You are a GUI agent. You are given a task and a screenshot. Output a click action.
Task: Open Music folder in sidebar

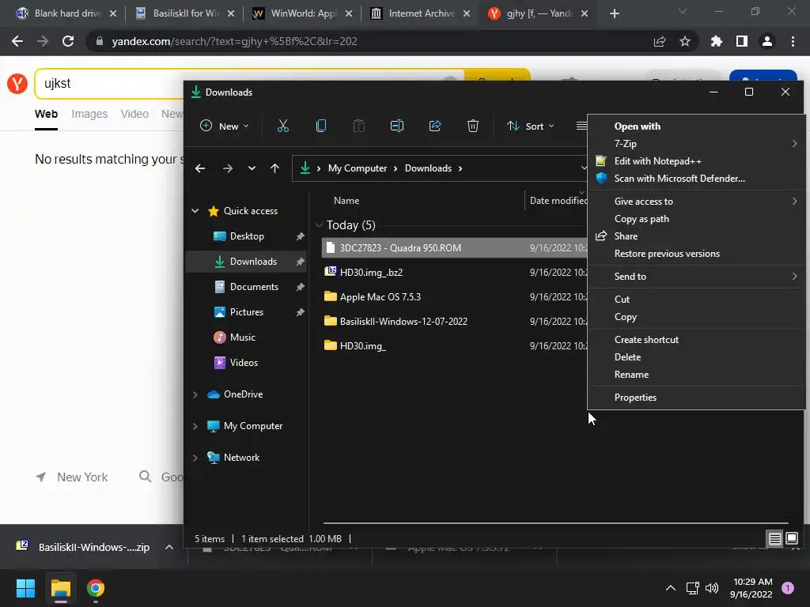coord(247,337)
